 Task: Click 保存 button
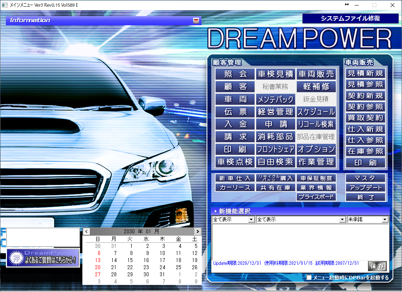[377, 266]
